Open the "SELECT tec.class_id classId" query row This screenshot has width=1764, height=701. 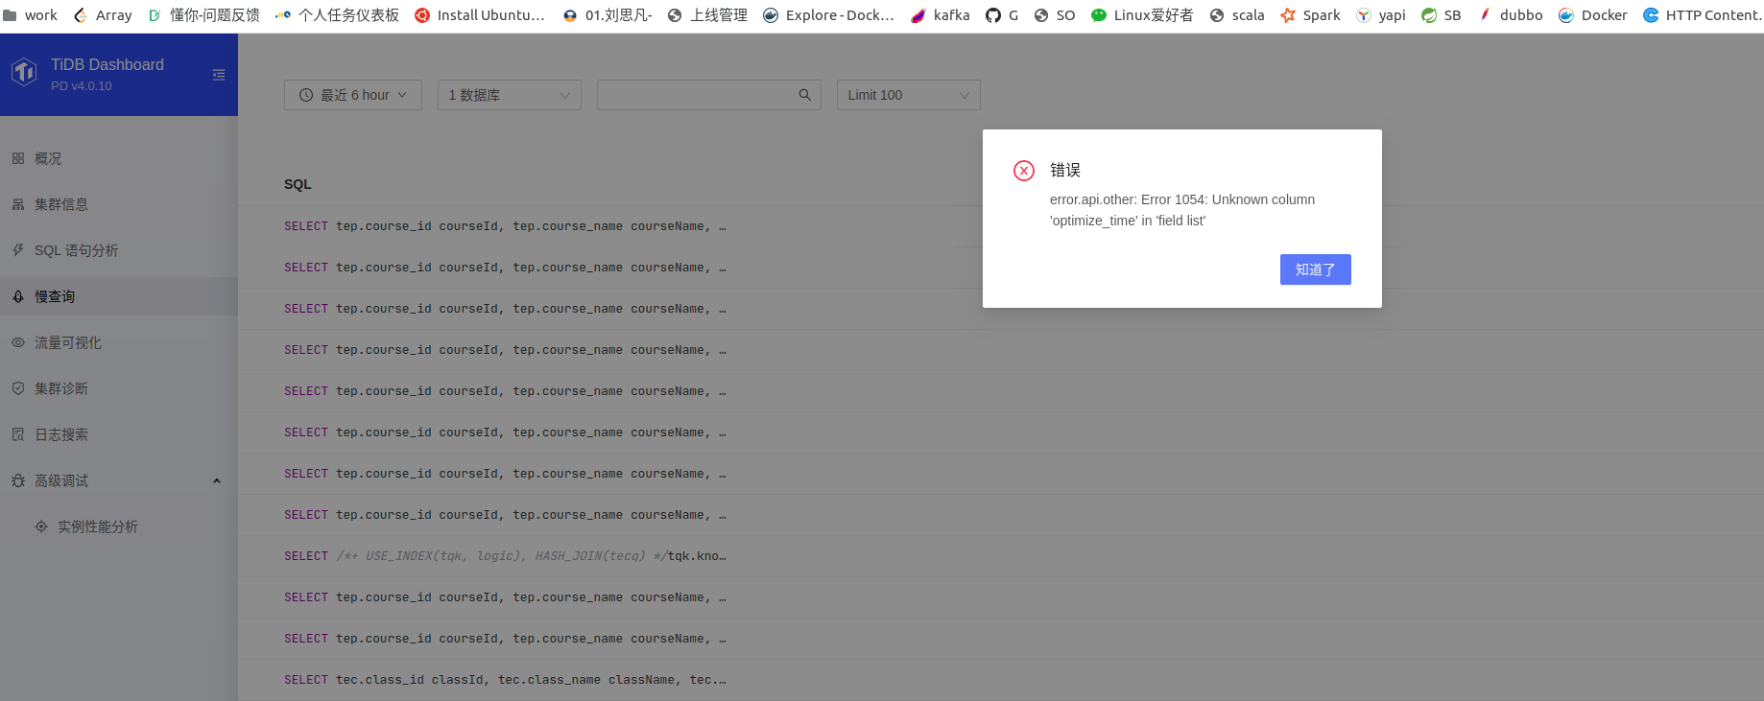(1001, 680)
